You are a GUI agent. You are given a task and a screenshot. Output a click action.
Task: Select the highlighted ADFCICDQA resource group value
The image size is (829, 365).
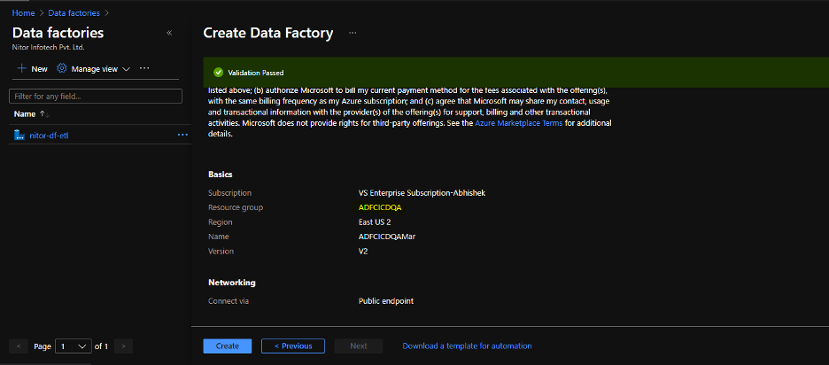click(380, 207)
